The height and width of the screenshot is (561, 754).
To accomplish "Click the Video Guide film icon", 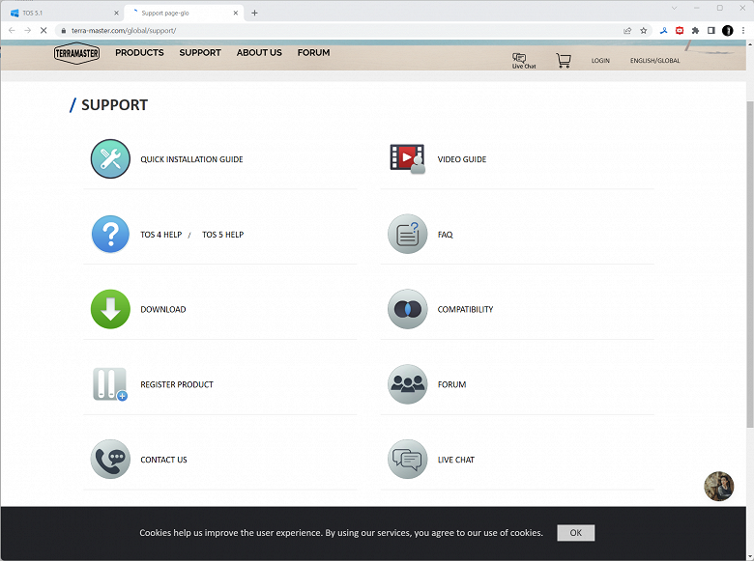I will tap(407, 158).
